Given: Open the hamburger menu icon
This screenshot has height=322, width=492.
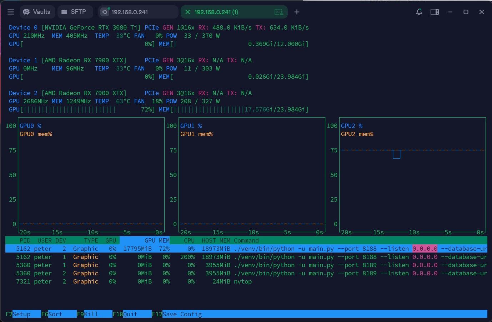Looking at the screenshot, I should 11,12.
